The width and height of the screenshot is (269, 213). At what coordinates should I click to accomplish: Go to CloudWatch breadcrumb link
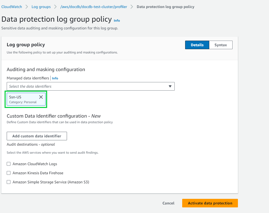pos(12,7)
